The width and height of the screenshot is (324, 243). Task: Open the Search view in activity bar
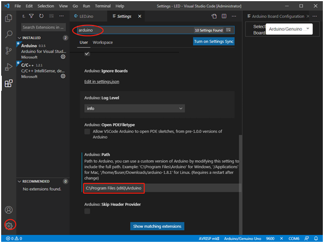(9, 34)
